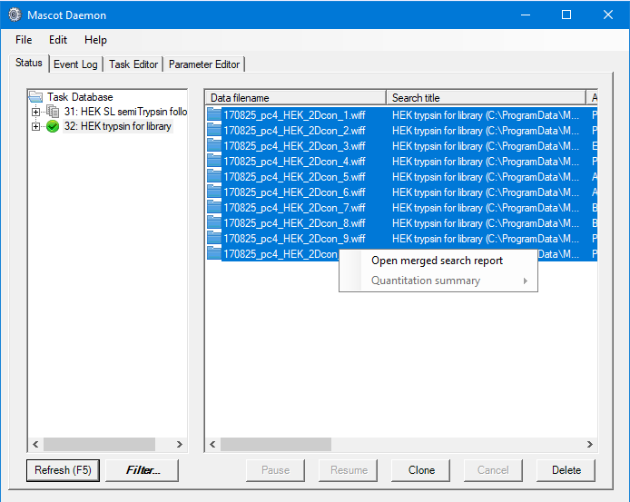Click the Resume button
This screenshot has height=502, width=630.
tap(349, 470)
